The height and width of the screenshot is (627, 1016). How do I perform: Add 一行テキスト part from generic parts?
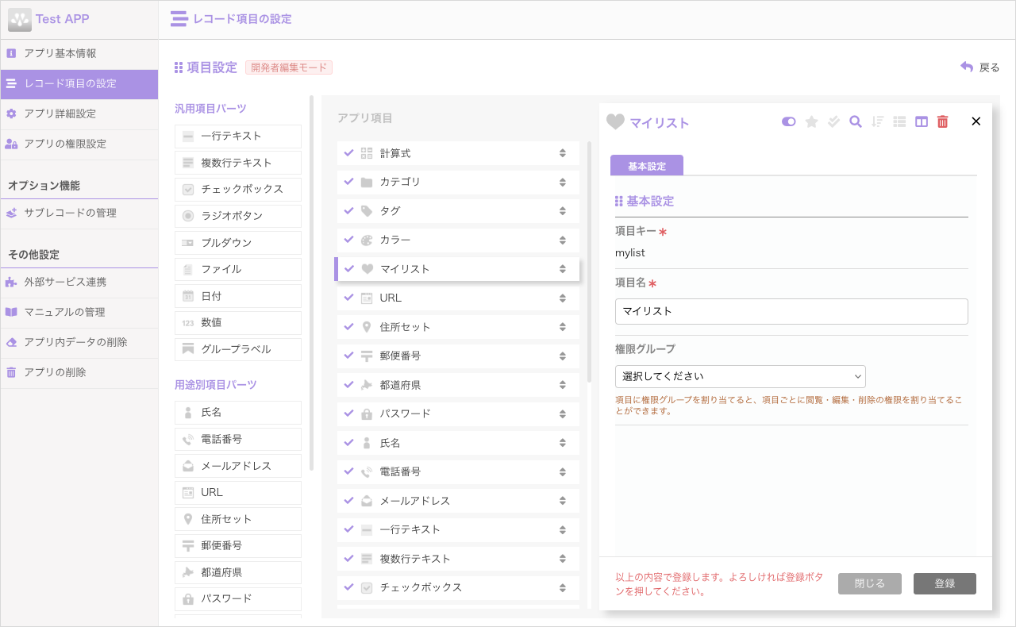238,137
